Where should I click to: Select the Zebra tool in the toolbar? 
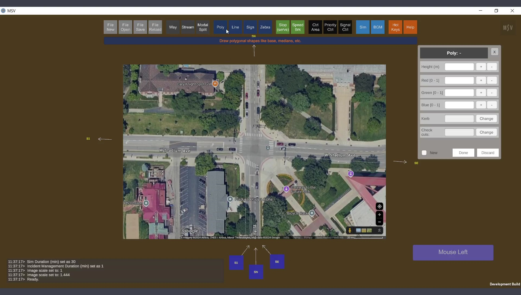(x=265, y=27)
